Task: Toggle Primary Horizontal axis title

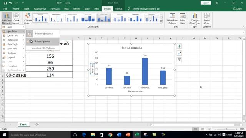Action: pyautogui.click(x=43, y=33)
